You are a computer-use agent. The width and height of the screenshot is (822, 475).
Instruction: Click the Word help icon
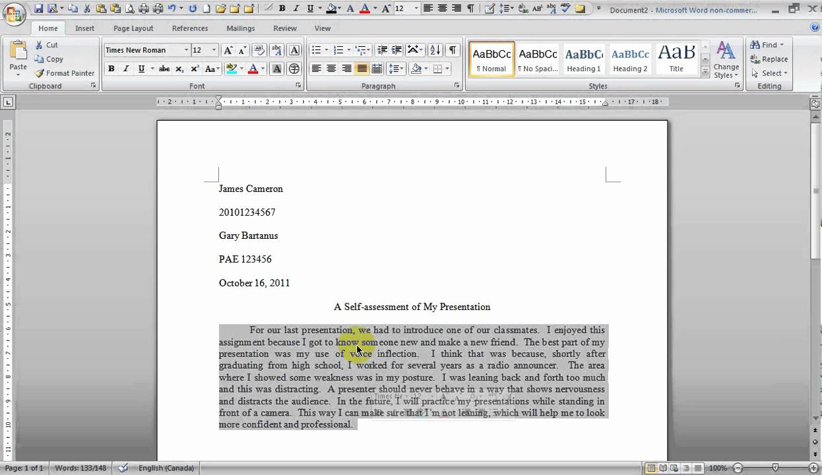point(815,28)
